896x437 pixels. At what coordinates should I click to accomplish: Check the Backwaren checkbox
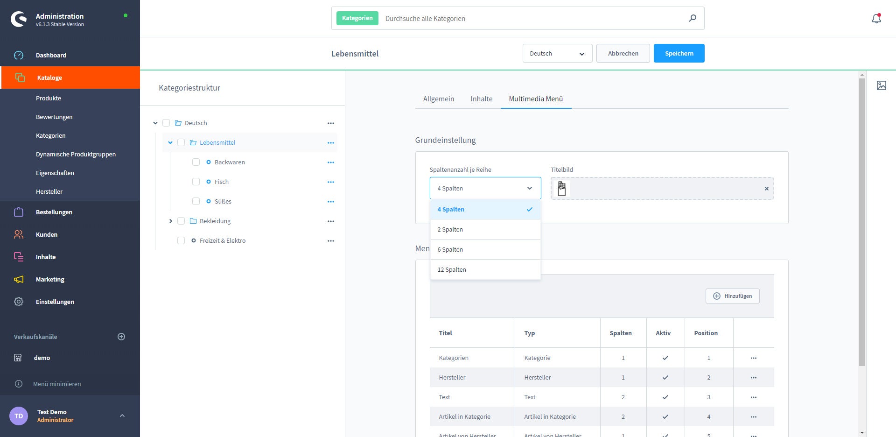point(196,162)
